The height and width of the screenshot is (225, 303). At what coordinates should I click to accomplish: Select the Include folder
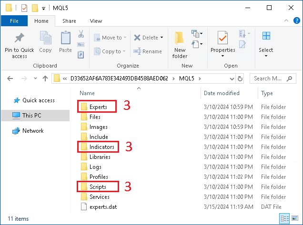click(x=94, y=137)
